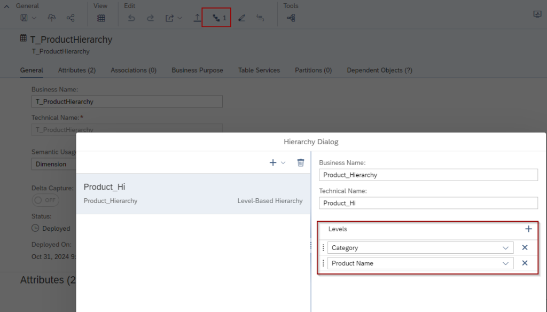Viewport: 547px width, 312px height.
Task: Switch to the Attributes (2) tab
Action: coord(77,70)
